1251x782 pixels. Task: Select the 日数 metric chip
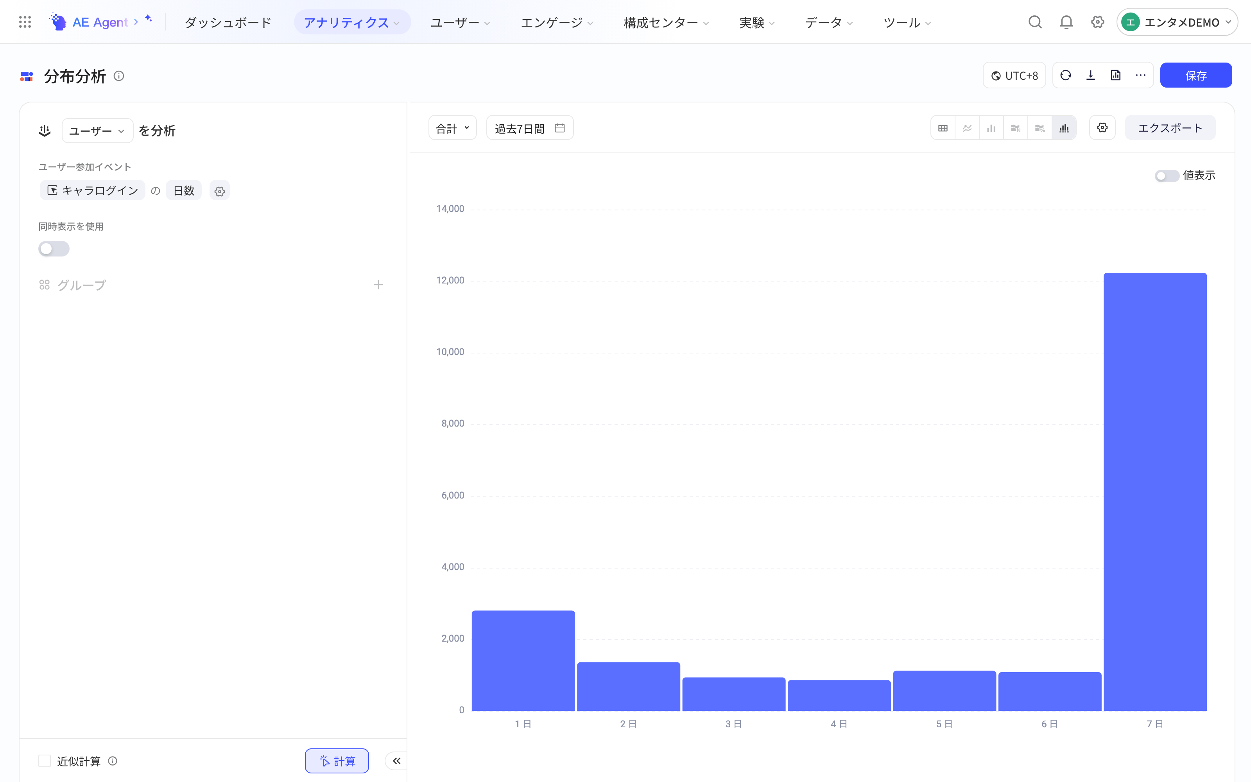click(x=183, y=190)
